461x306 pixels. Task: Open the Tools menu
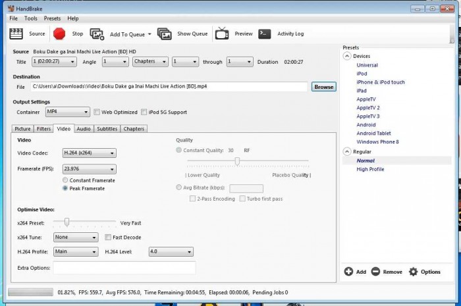coord(31,18)
